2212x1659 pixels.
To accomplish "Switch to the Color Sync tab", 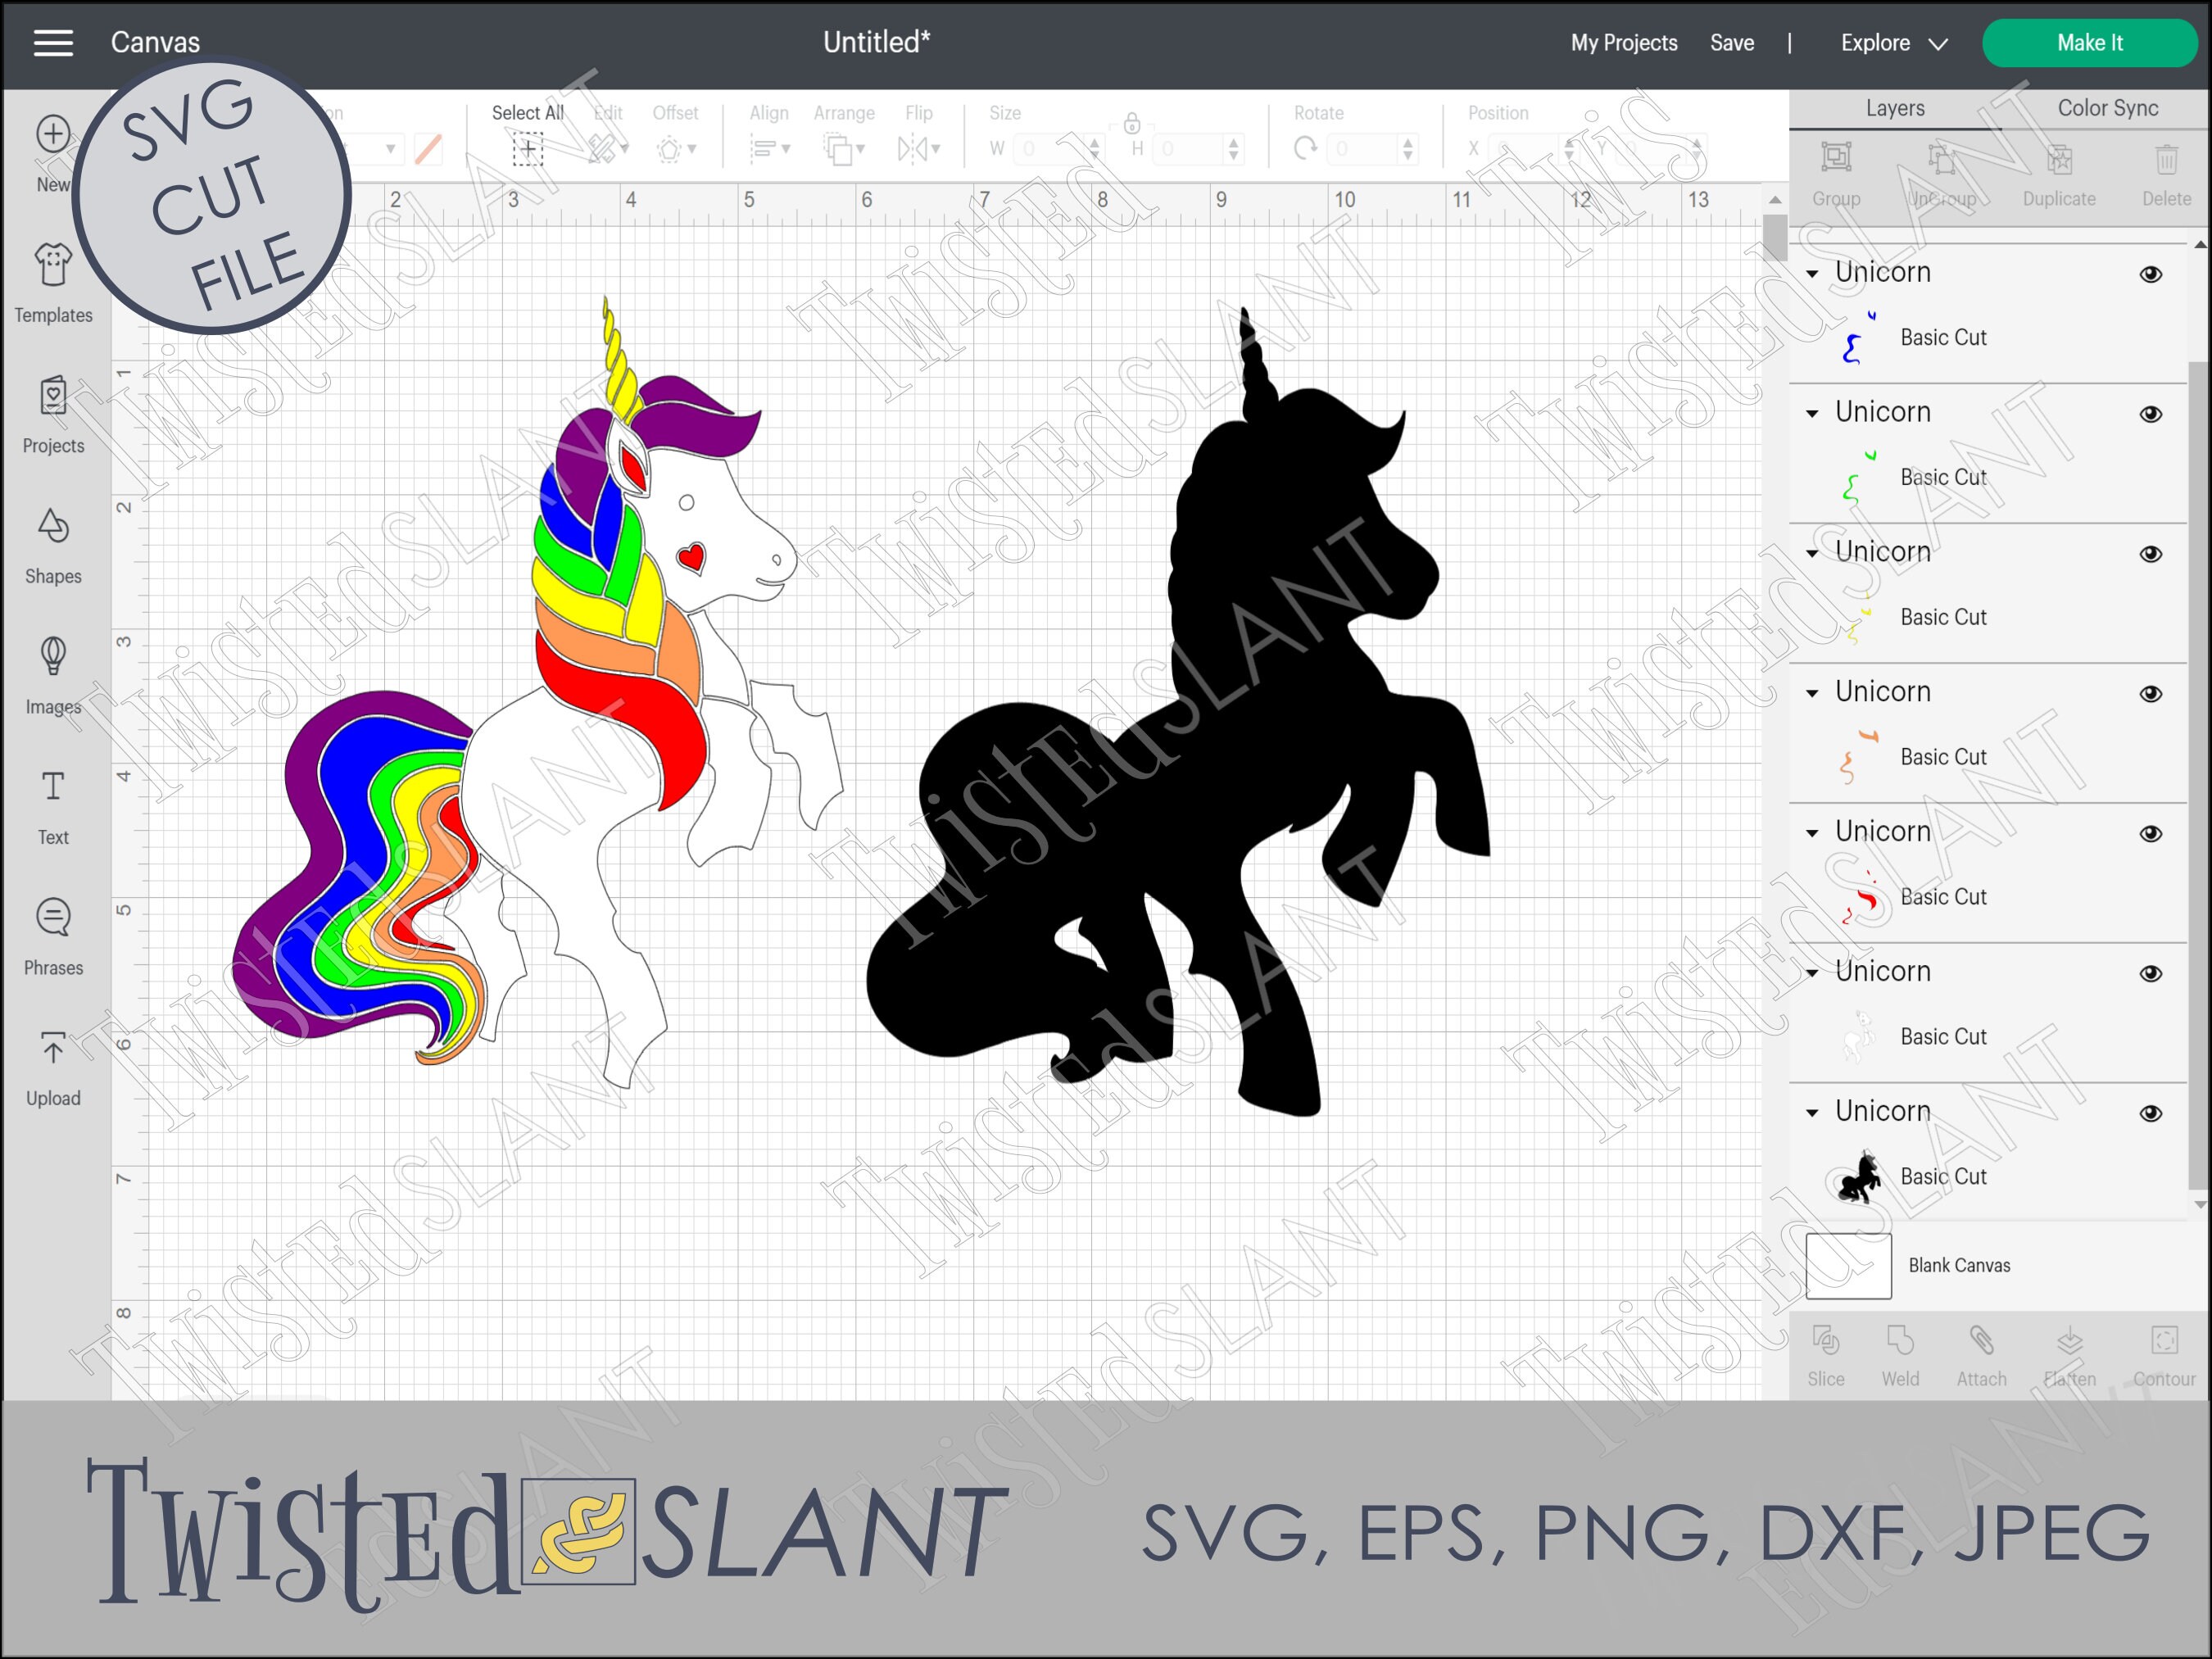I will point(2107,108).
